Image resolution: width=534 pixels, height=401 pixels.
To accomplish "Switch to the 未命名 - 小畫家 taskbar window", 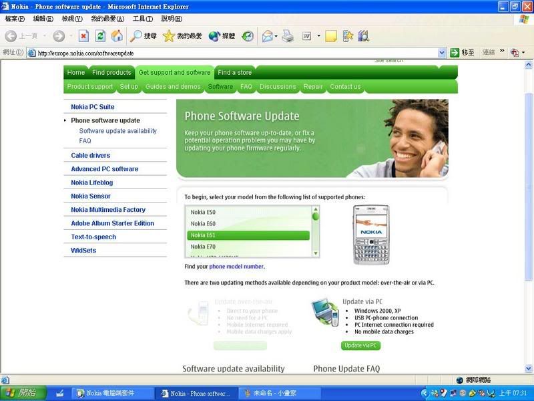I will [x=279, y=393].
